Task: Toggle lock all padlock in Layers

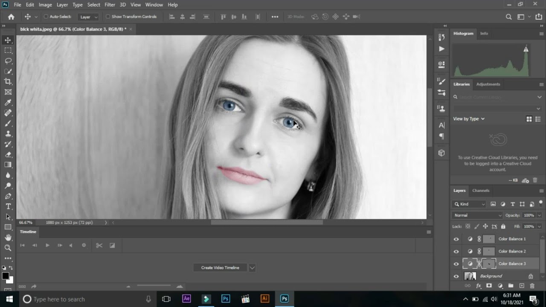Action: coord(503,226)
